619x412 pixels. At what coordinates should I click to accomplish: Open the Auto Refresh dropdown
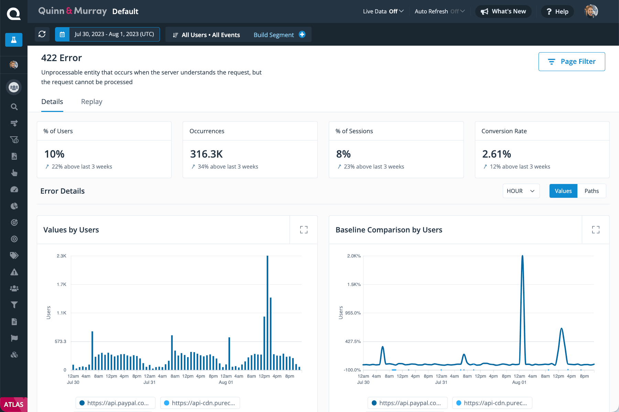tap(439, 11)
